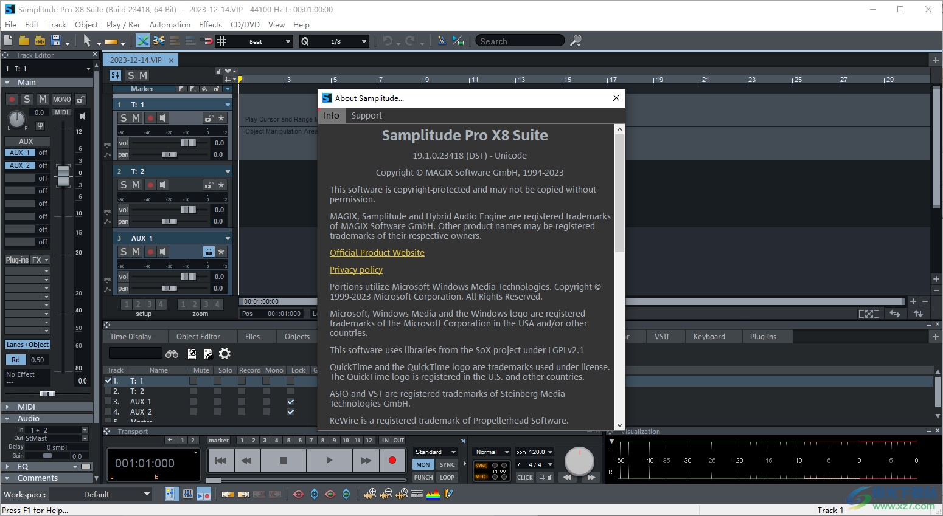Screen dimensions: 943x516
Task: Open the Effects menu
Action: coord(210,24)
